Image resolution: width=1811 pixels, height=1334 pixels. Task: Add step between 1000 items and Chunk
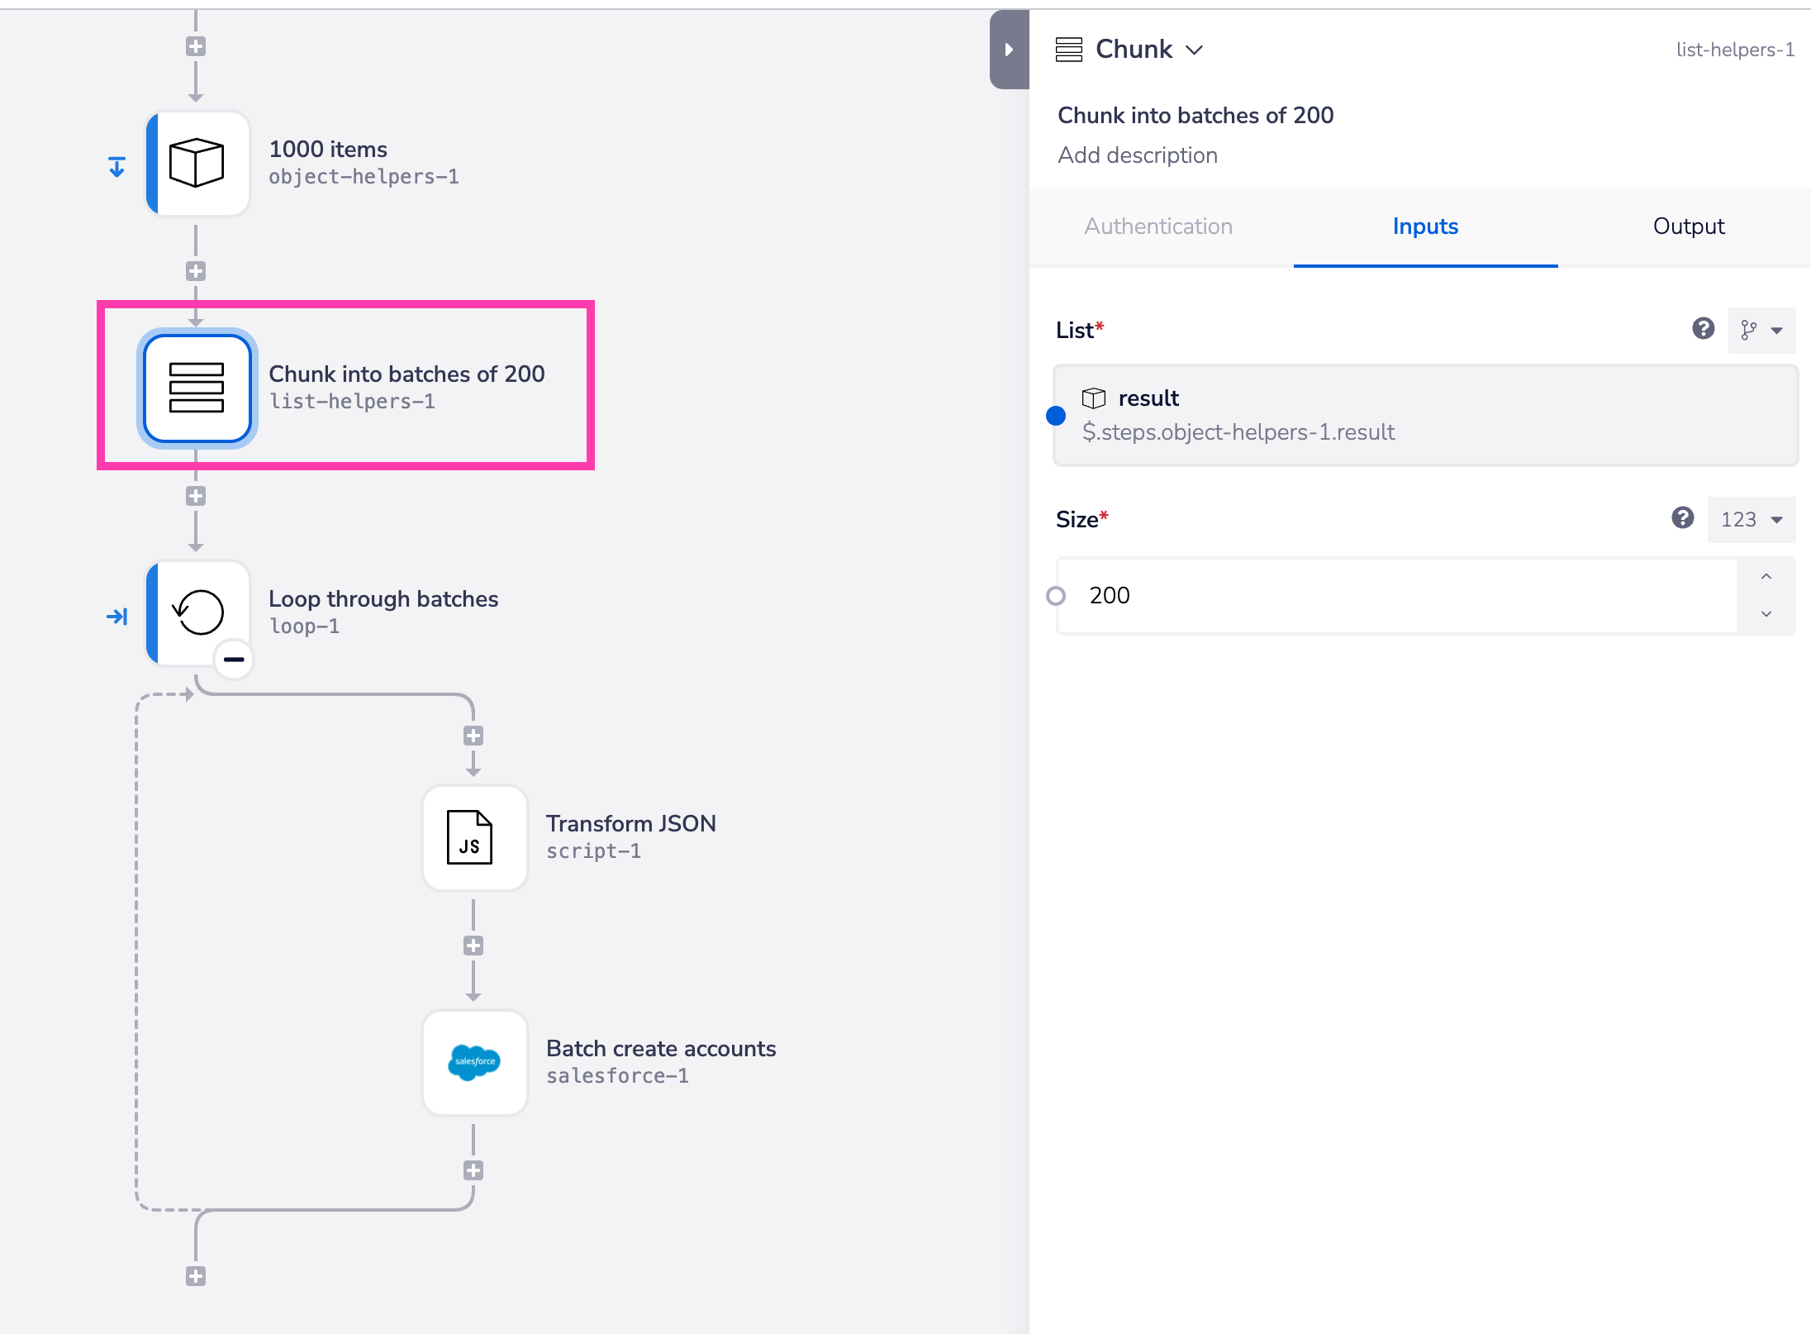tap(196, 271)
